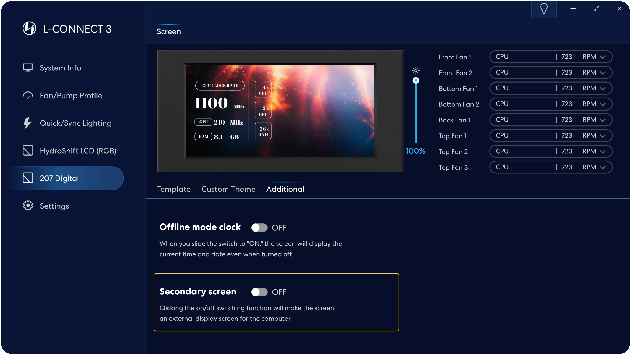Expand the Top Fan 3 dropdown arrow
Viewport: 631px width, 355px height.
603,167
